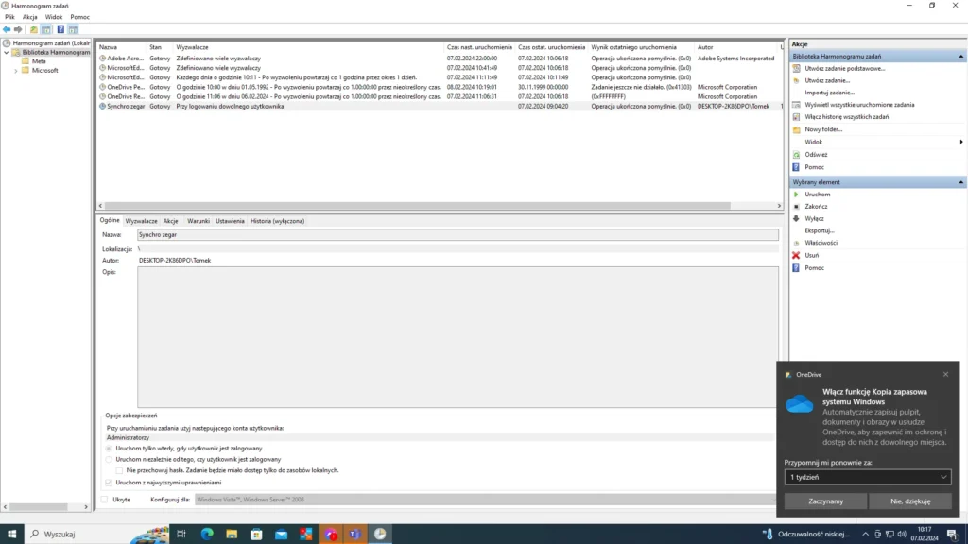968x544 pixels.
Task: Switch to the Wyzwalacze tab
Action: [x=142, y=221]
